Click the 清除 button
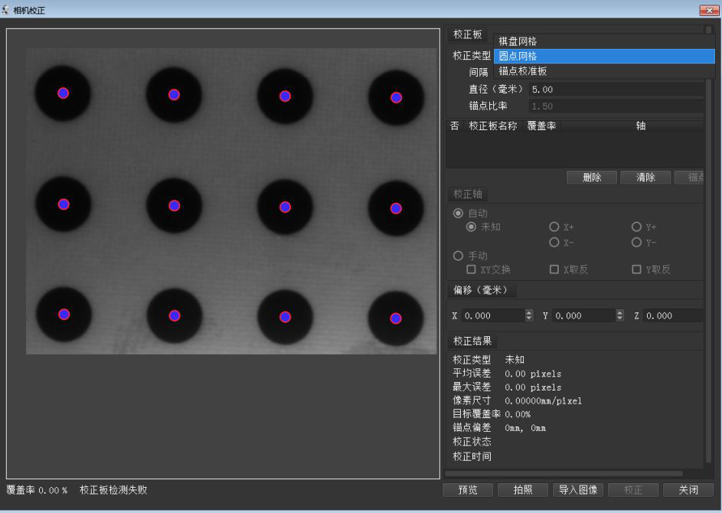Screen dimensions: 722x513 645,178
